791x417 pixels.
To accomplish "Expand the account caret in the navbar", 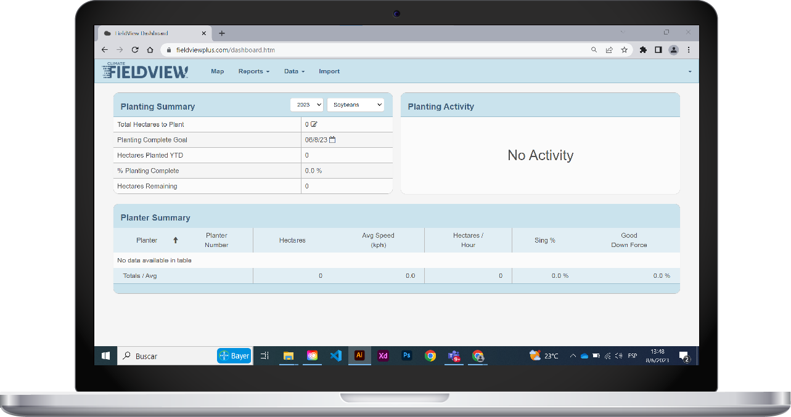I will coord(689,71).
